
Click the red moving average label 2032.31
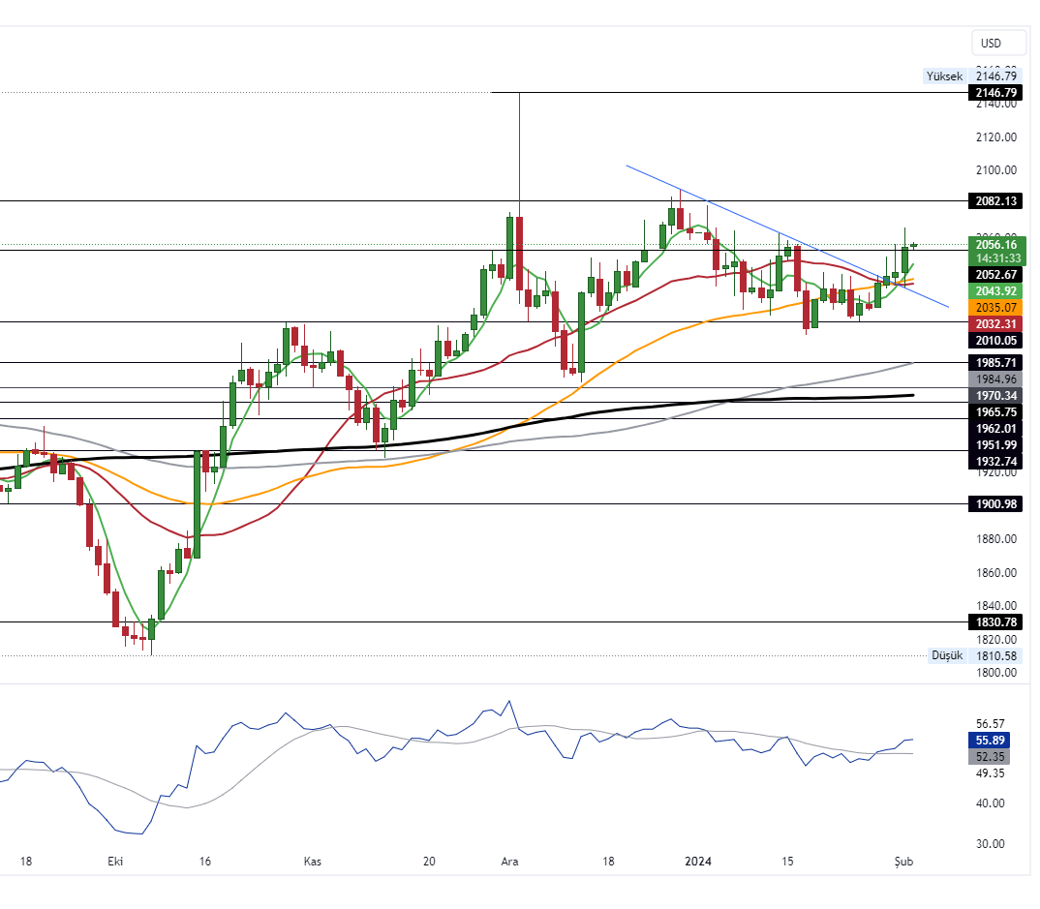[x=995, y=324]
